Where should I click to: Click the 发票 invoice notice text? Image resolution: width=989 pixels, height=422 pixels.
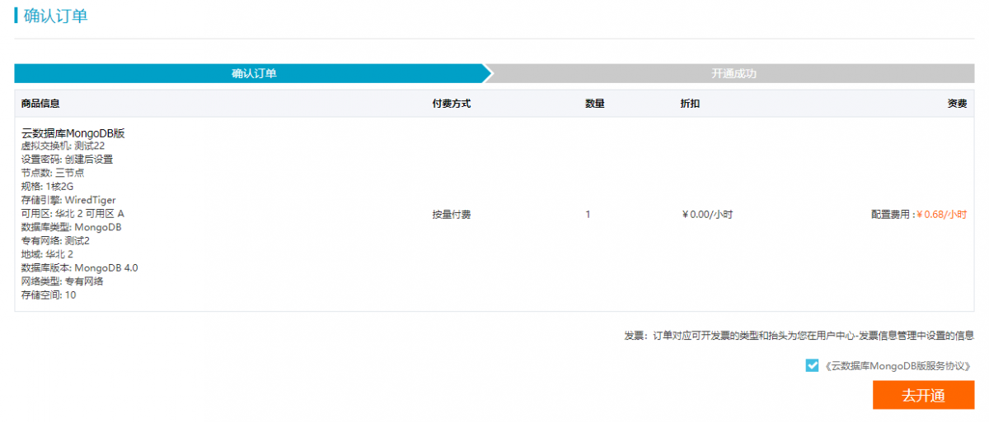click(799, 336)
